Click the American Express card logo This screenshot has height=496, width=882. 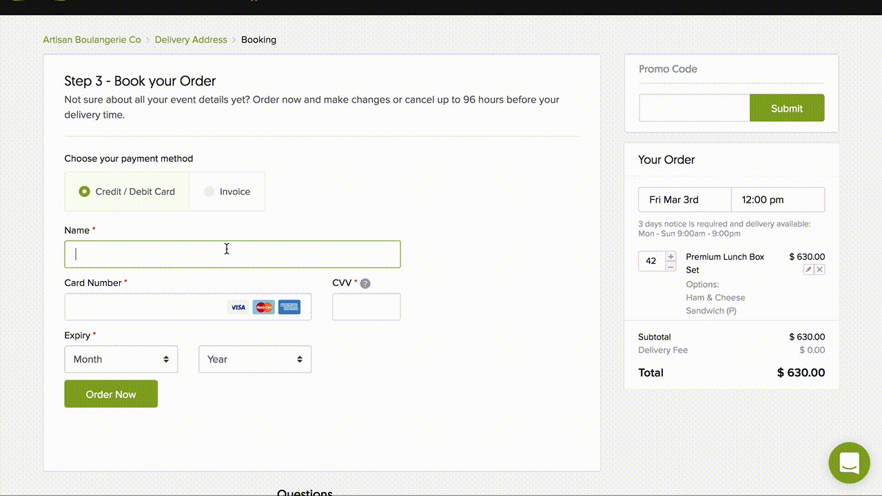[x=289, y=307]
